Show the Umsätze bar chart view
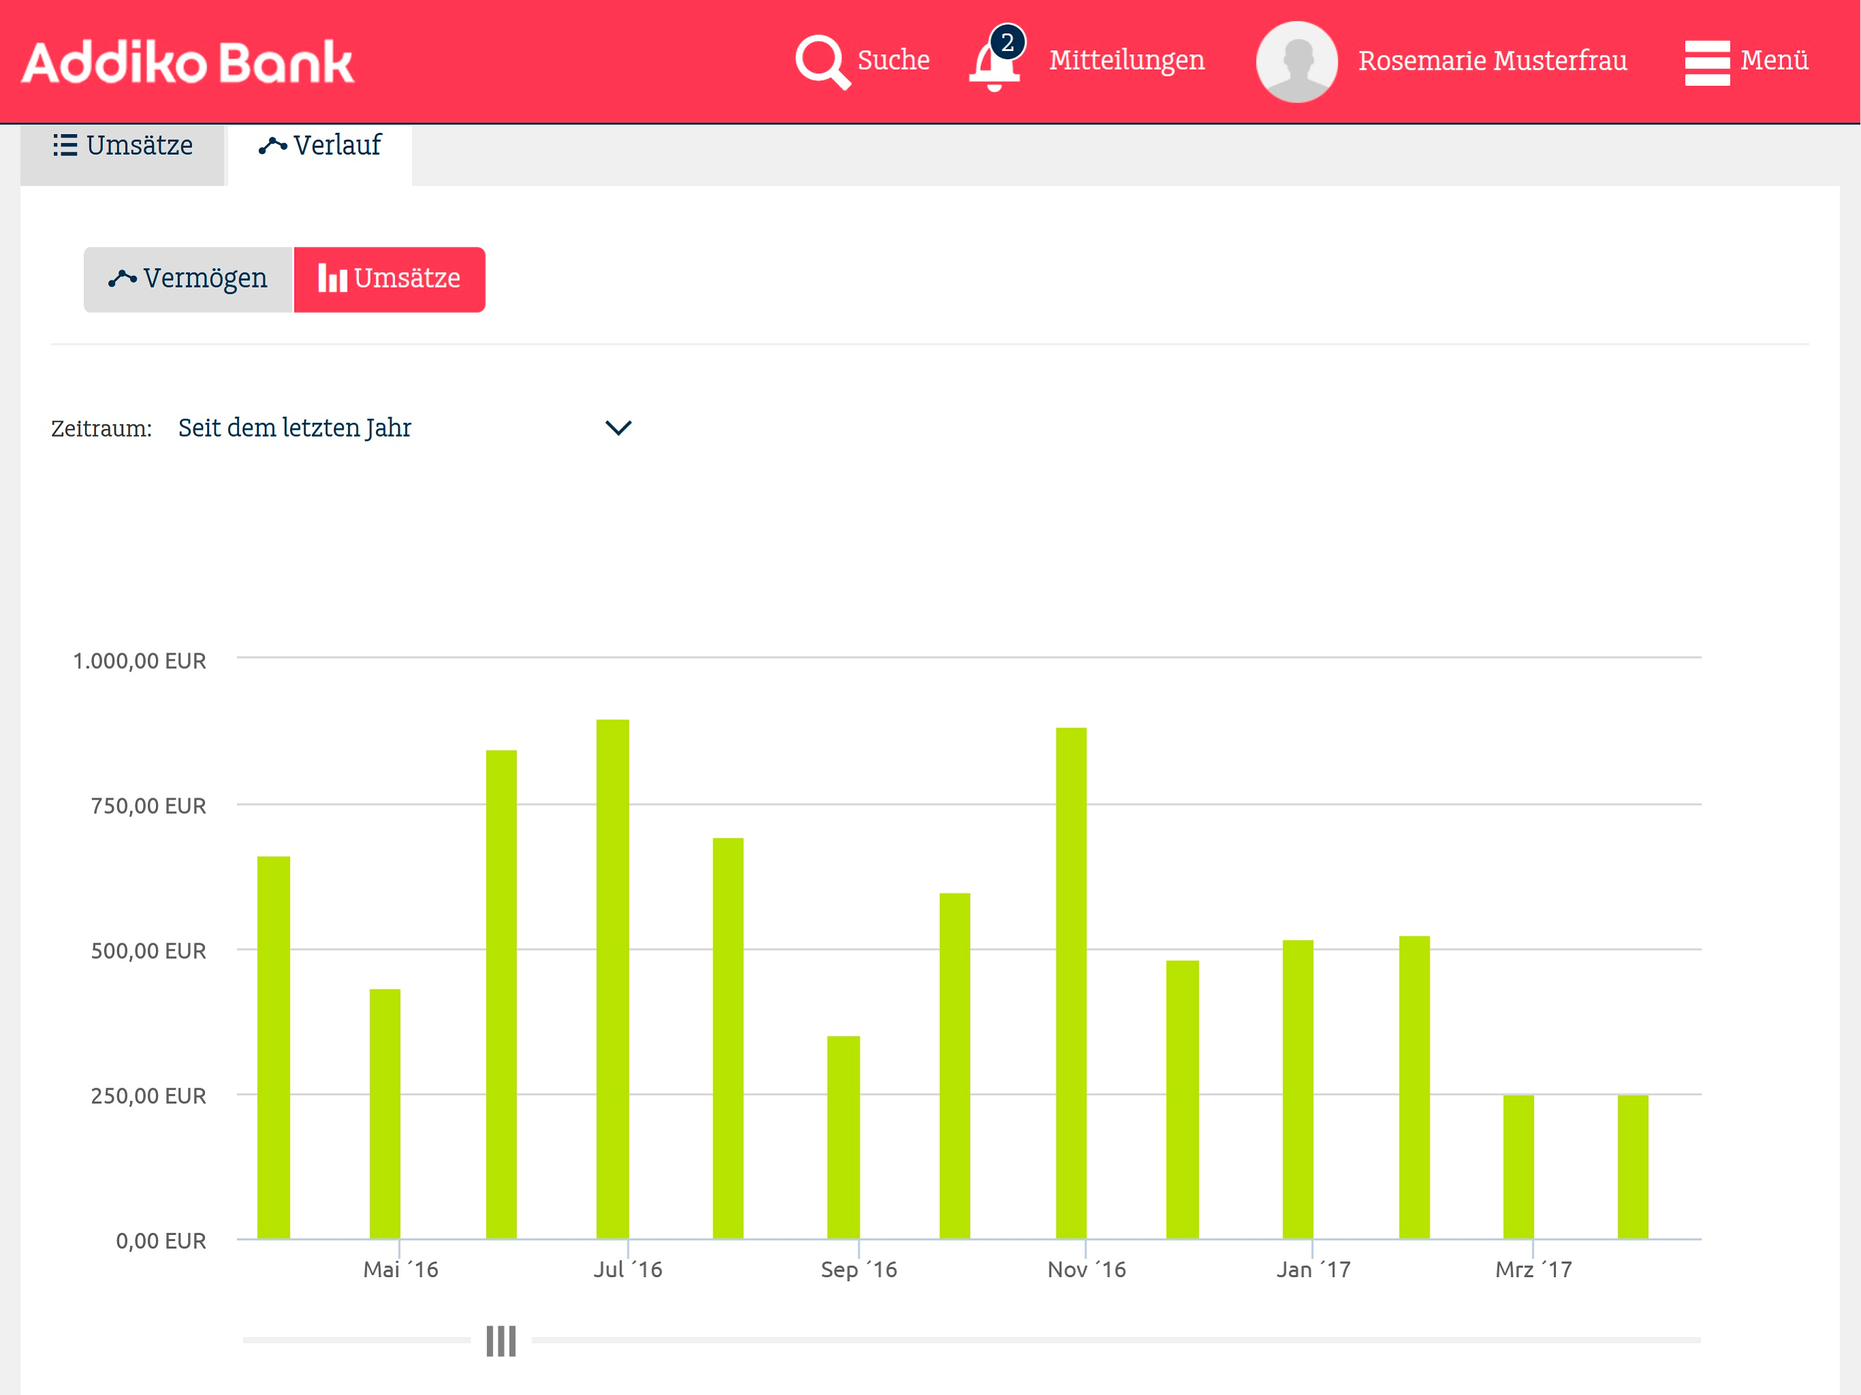1861x1395 pixels. coord(390,279)
